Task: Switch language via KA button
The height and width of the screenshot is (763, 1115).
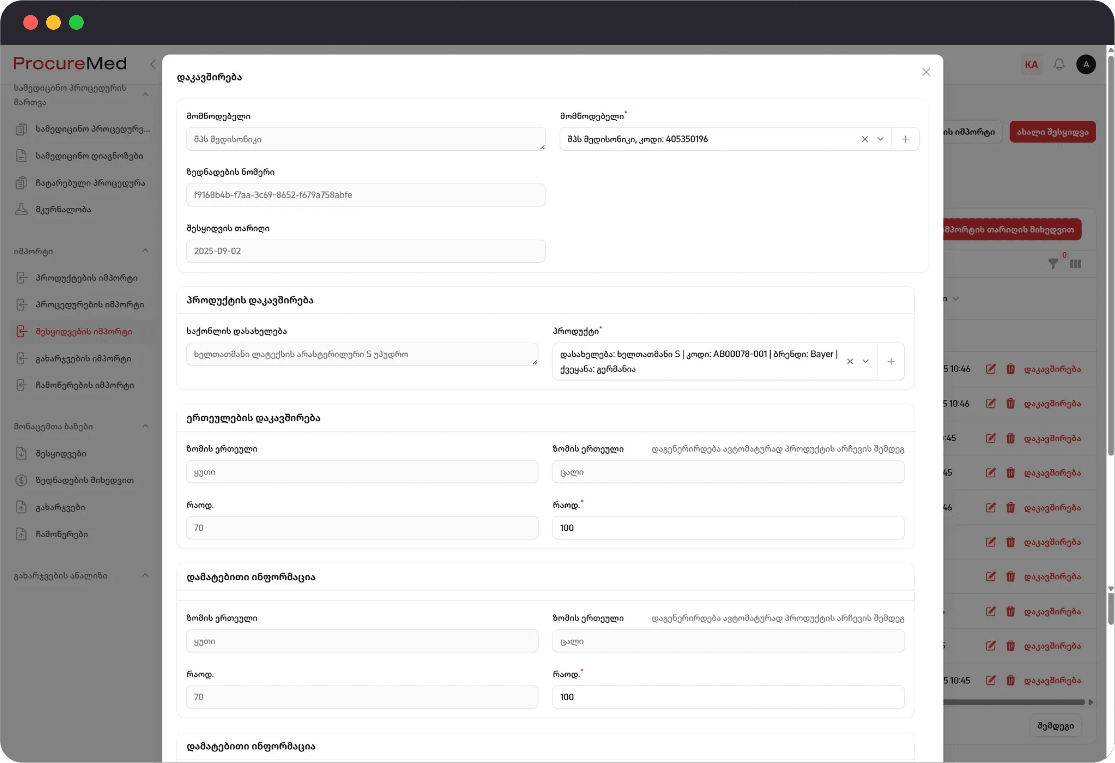Action: (1031, 64)
